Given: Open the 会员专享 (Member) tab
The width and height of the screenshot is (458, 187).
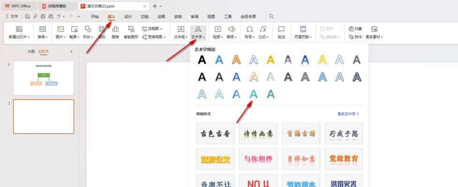Looking at the screenshot, I should click(248, 17).
